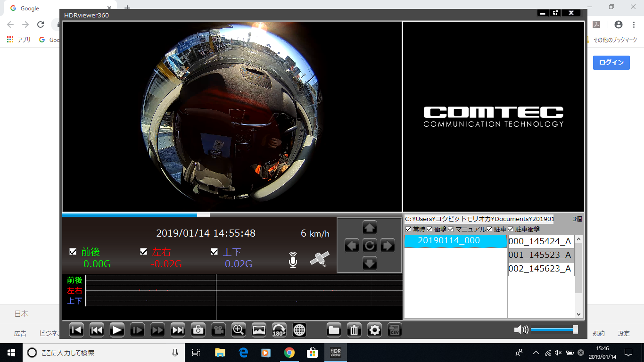The height and width of the screenshot is (362, 644).
Task: Uncheck the 前後 G-sensor checkbox
Action: coord(73,252)
